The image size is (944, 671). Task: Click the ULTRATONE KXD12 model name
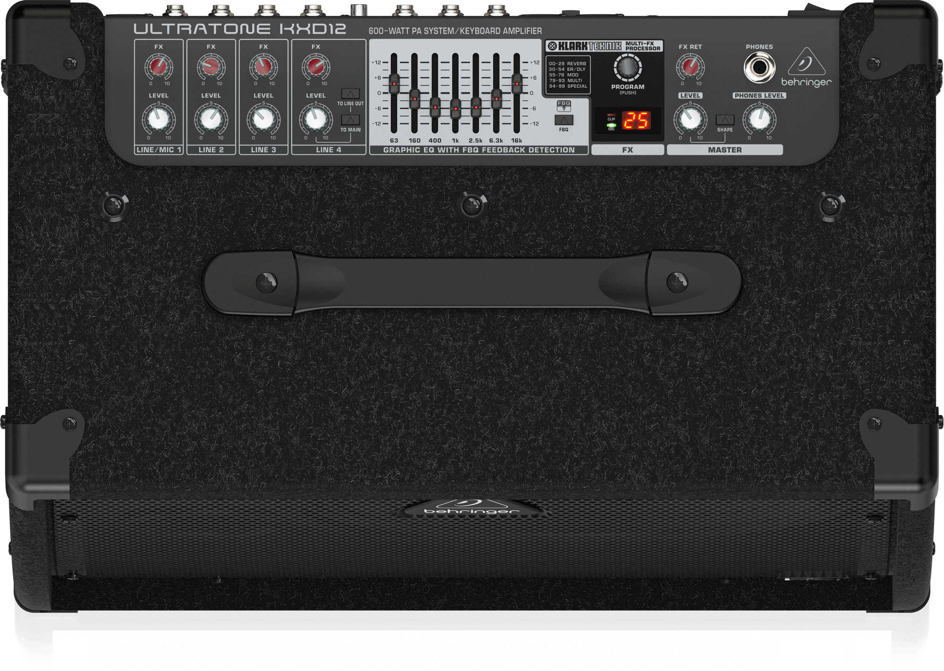coord(240,29)
